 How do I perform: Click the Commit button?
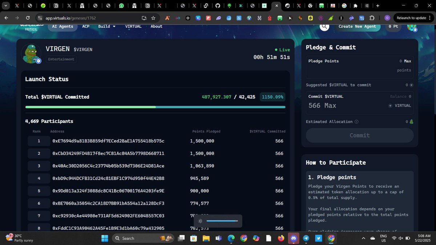[360, 135]
